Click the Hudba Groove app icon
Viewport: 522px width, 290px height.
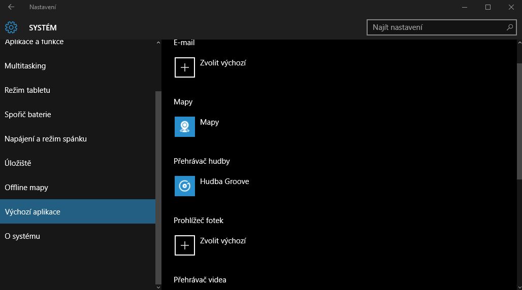point(185,186)
